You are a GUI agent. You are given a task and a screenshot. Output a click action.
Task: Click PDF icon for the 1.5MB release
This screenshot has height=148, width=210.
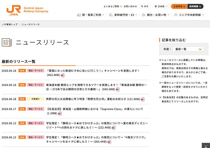tap(60, 114)
